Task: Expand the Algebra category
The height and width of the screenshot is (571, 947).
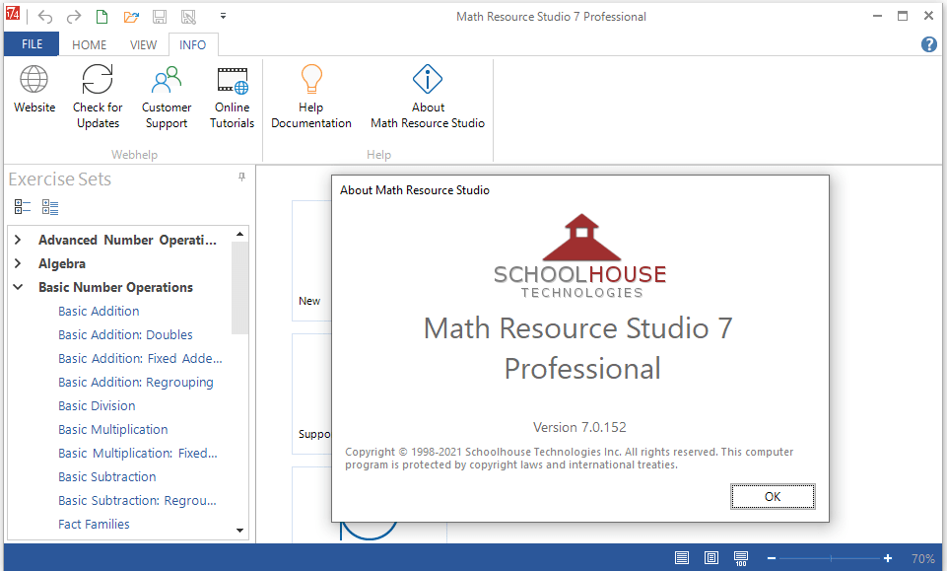Action: coord(18,263)
